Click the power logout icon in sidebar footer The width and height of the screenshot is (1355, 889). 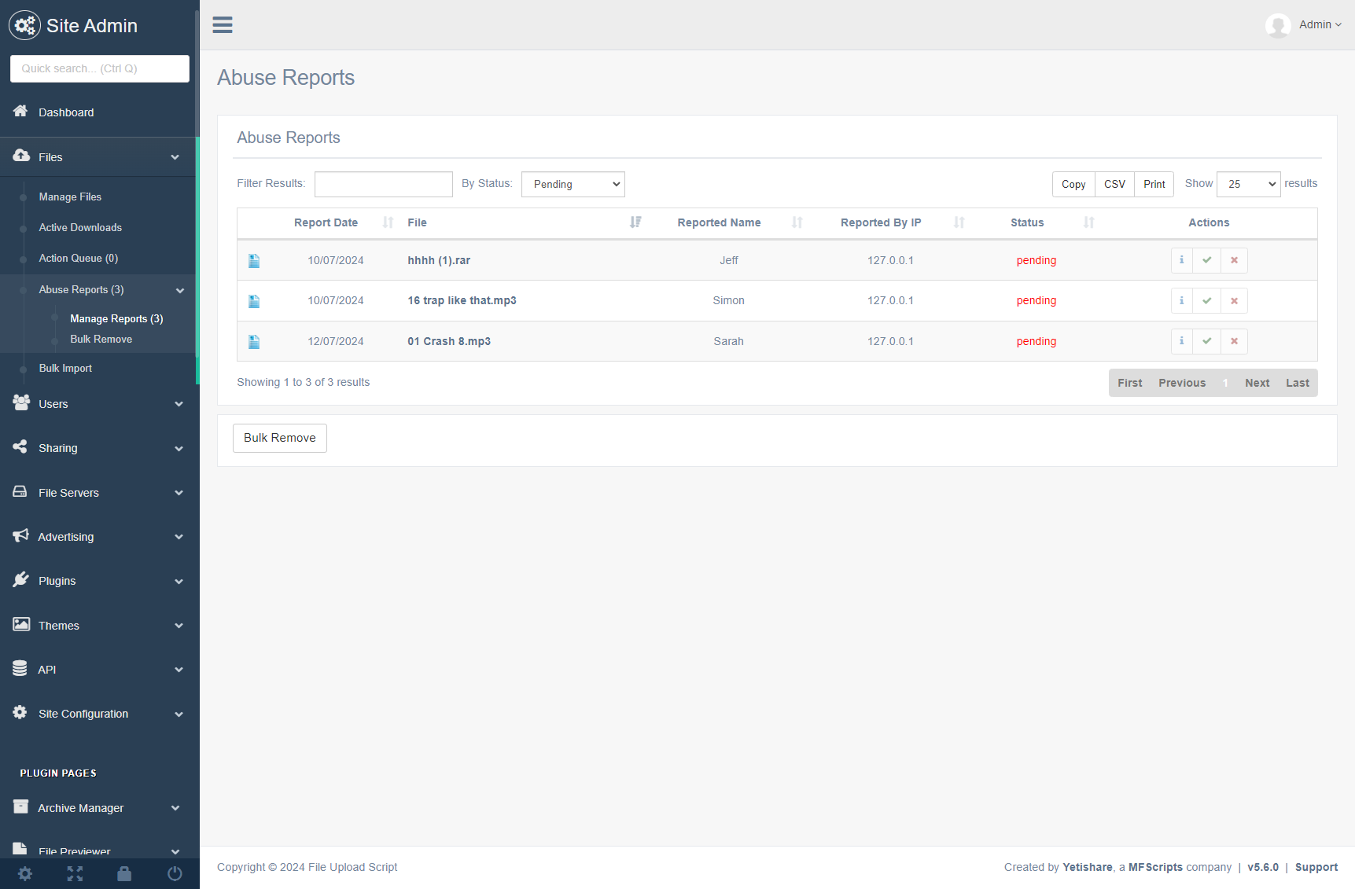[x=175, y=873]
